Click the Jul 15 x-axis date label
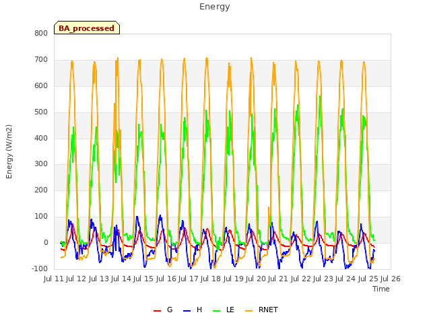Viewport: 431px width, 323px height. (x=143, y=279)
